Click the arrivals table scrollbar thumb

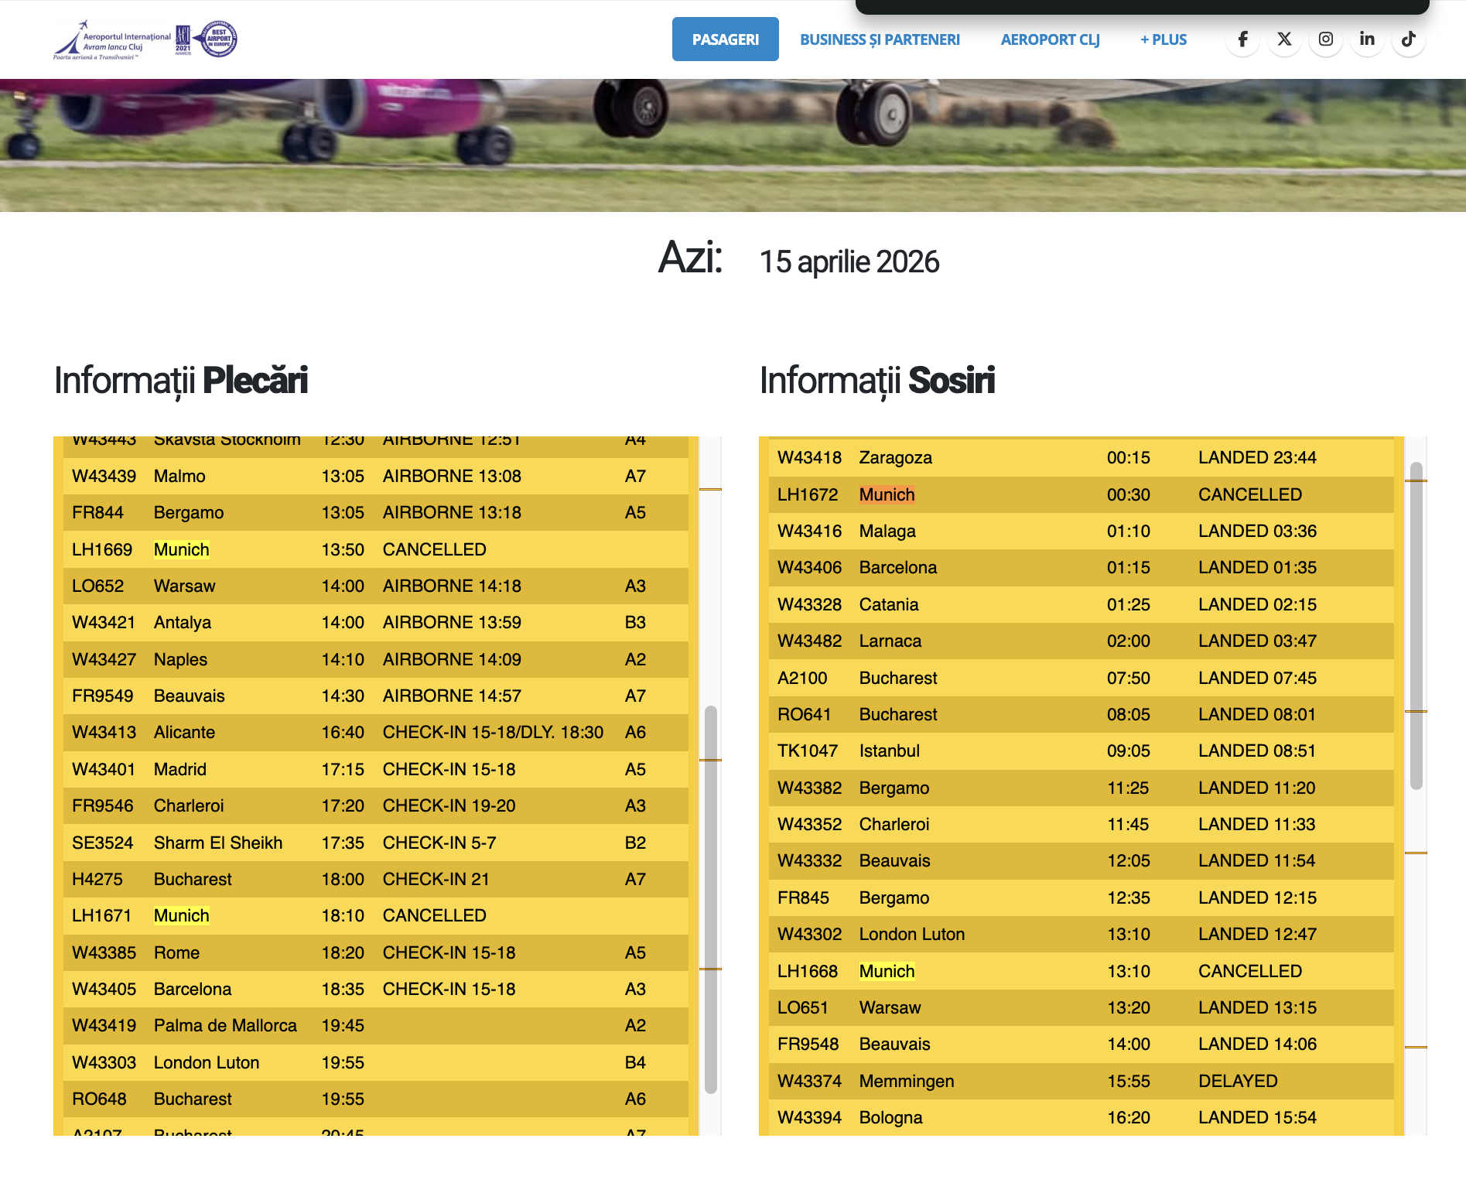pos(1416,625)
